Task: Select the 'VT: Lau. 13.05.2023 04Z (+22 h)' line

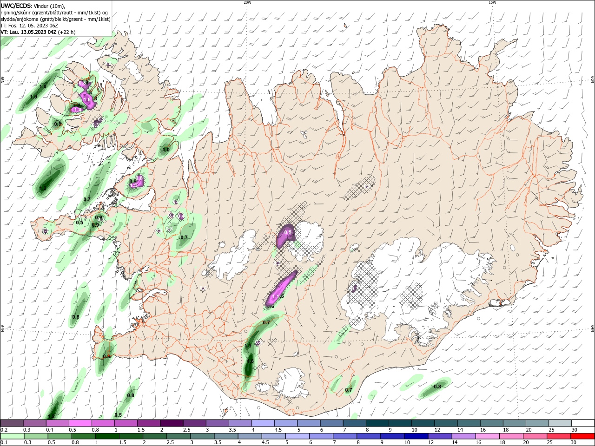Action: [38, 32]
